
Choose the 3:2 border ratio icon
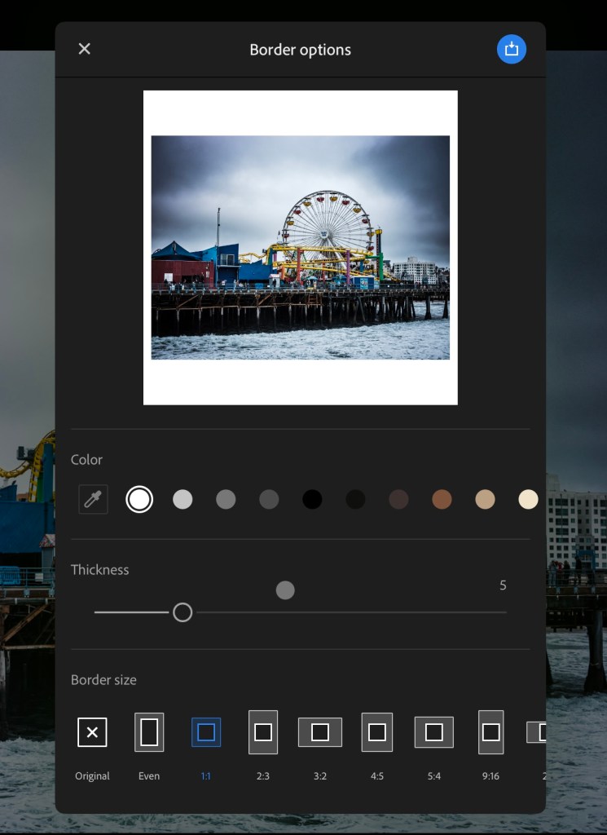pos(320,732)
